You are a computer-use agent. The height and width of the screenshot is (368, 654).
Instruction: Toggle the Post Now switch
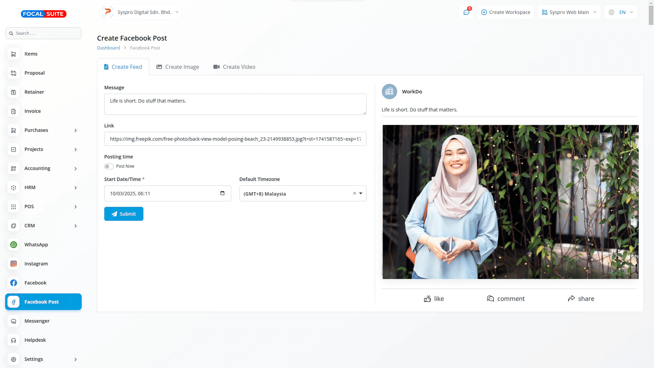click(x=109, y=166)
